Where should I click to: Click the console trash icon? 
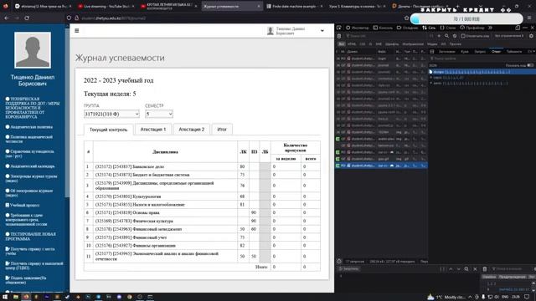(x=485, y=269)
